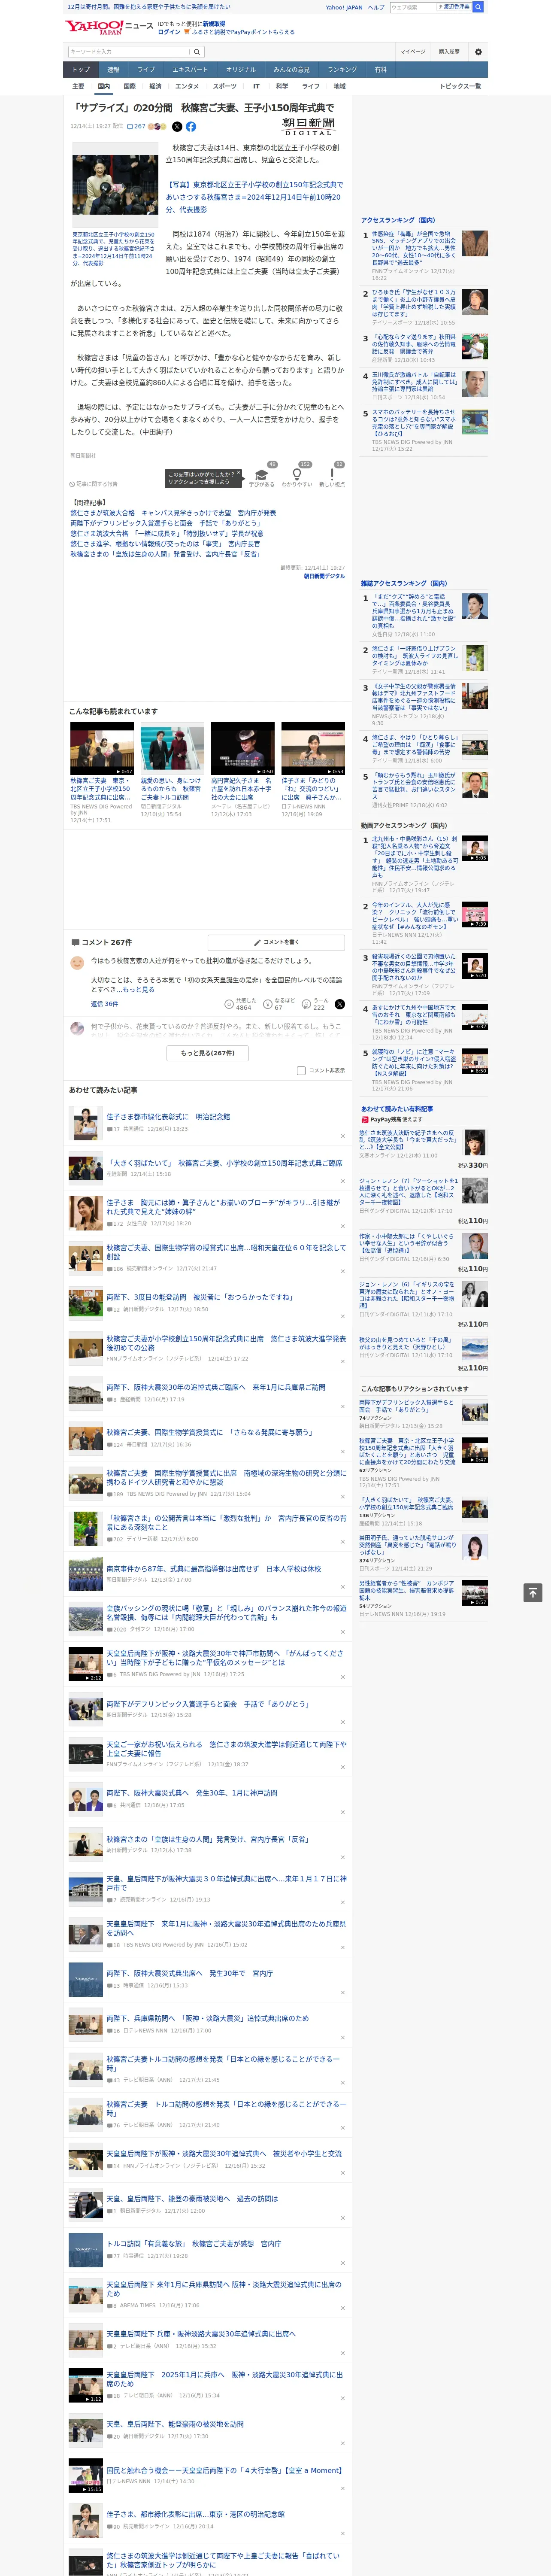
Task: React with 学びがある graduation cap icon
Action: pyautogui.click(x=262, y=475)
